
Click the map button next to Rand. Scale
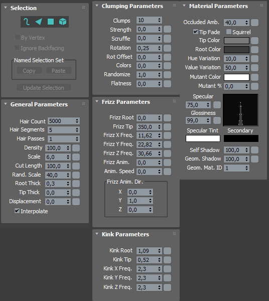(76, 175)
